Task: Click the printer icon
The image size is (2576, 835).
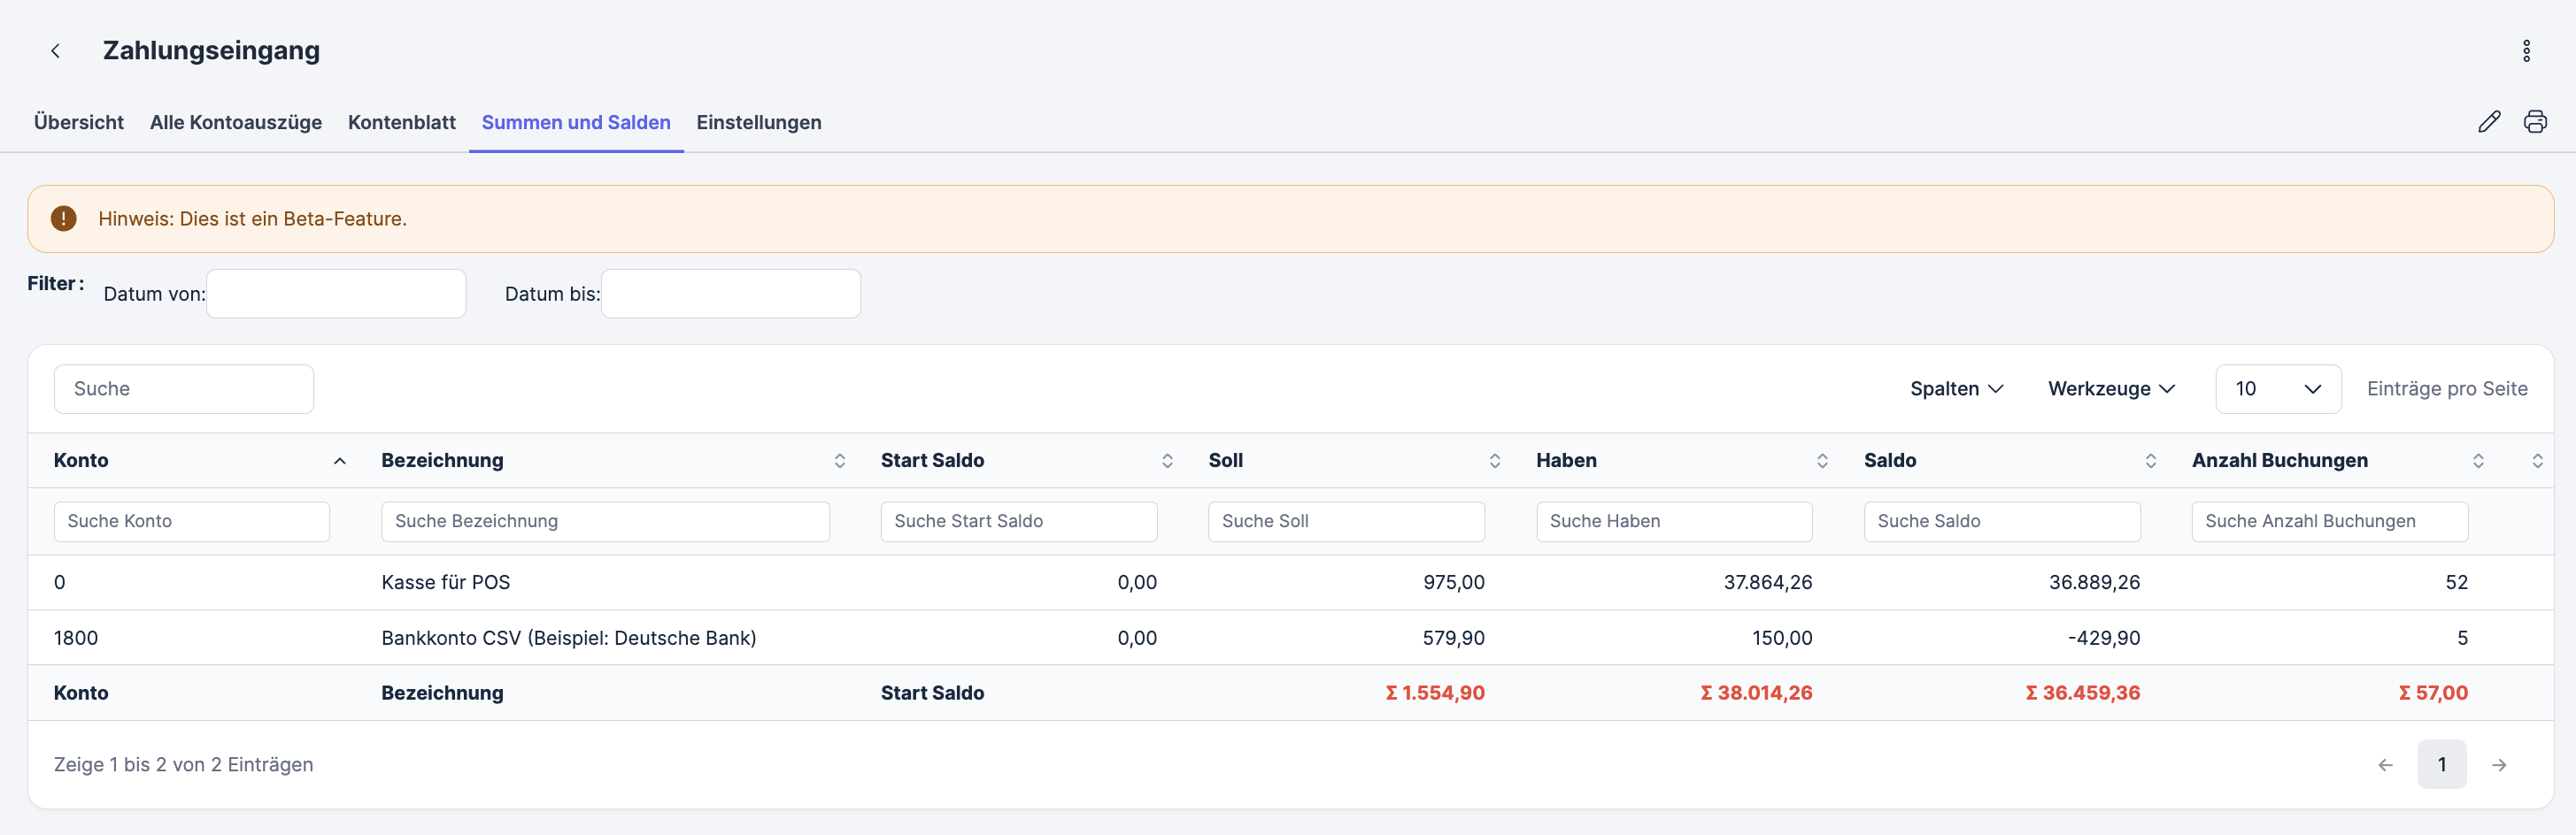Action: (2535, 122)
